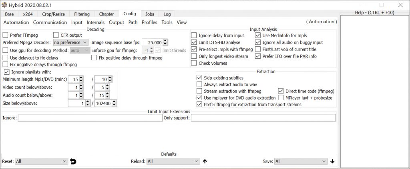Increase Size above value 102400
The image size is (410, 169).
(x=115, y=102)
